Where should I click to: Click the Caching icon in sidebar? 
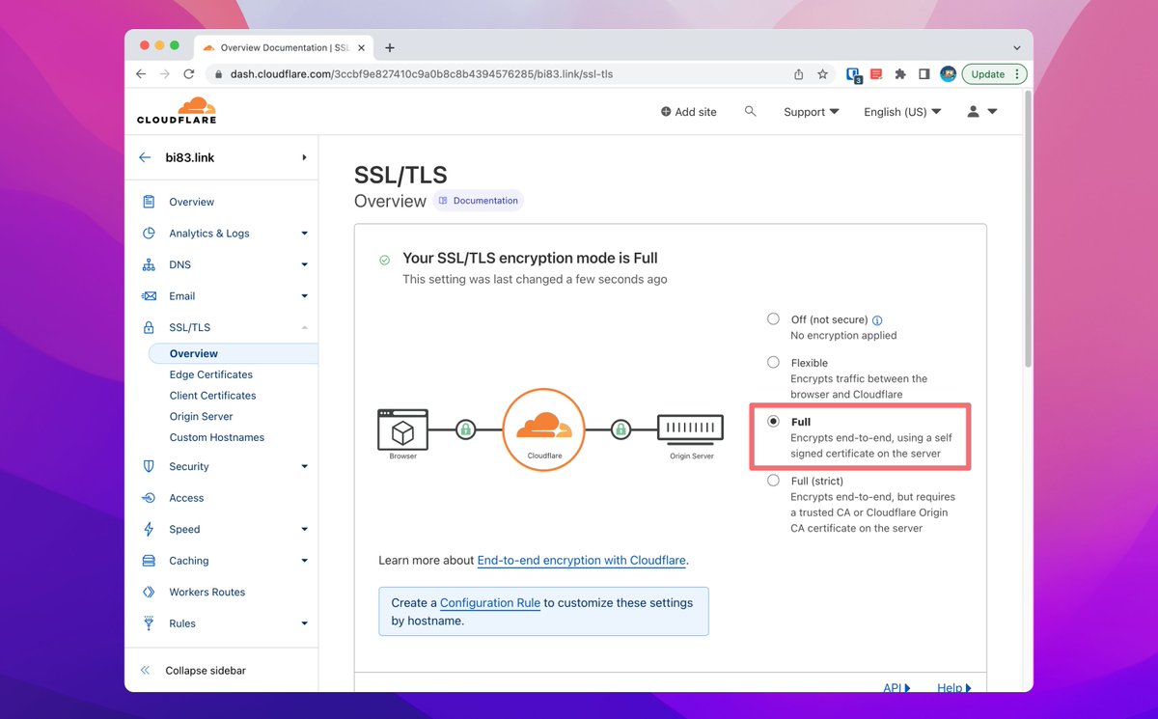click(x=149, y=561)
